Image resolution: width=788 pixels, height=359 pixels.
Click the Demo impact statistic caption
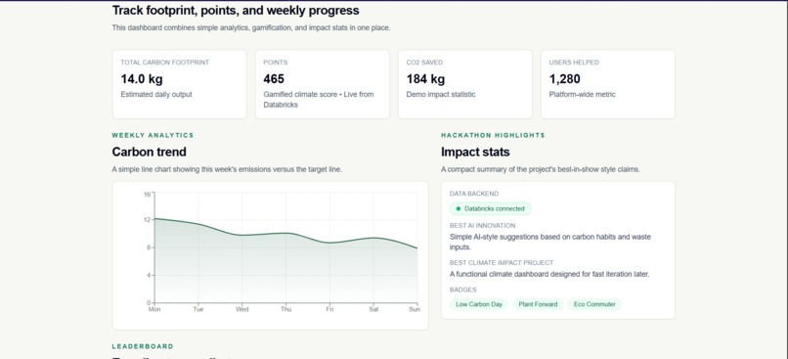coord(441,94)
